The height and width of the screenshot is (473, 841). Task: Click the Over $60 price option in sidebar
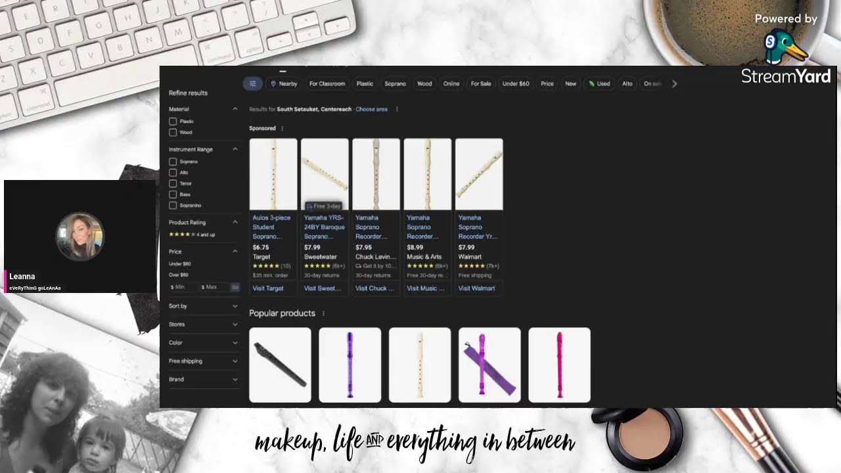[x=179, y=275]
